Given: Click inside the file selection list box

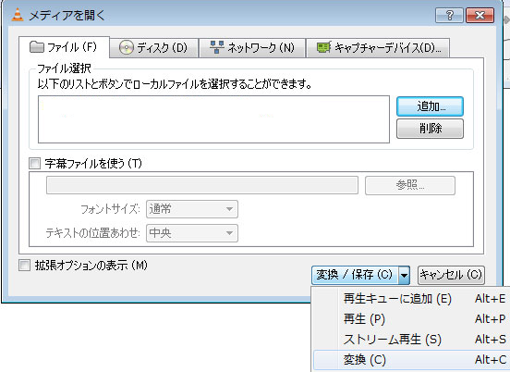Looking at the screenshot, I should click(213, 119).
